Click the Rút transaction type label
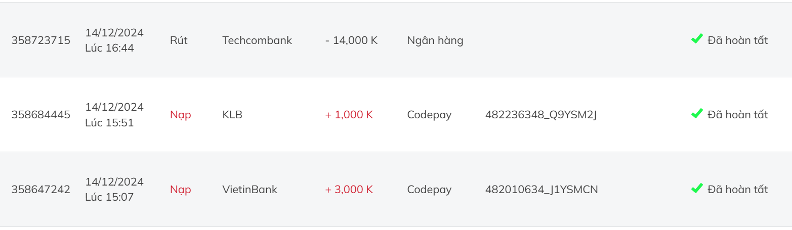This screenshot has width=792, height=230. [179, 40]
